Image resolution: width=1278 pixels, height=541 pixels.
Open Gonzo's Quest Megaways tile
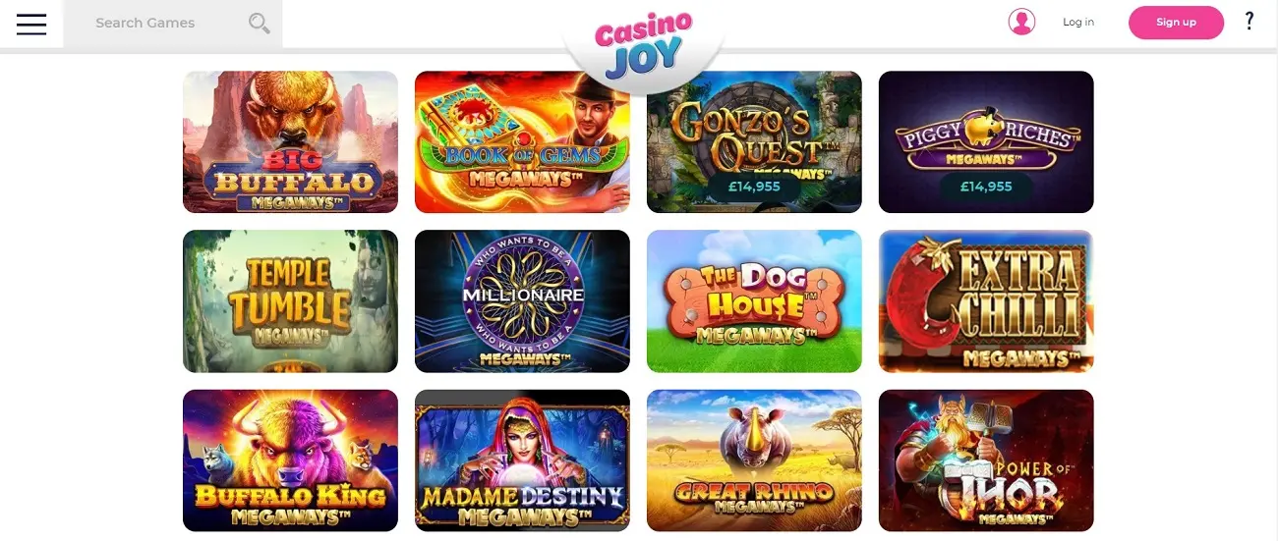pos(754,141)
